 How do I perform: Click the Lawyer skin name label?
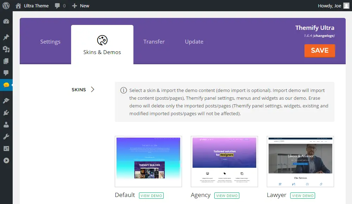pyautogui.click(x=277, y=195)
